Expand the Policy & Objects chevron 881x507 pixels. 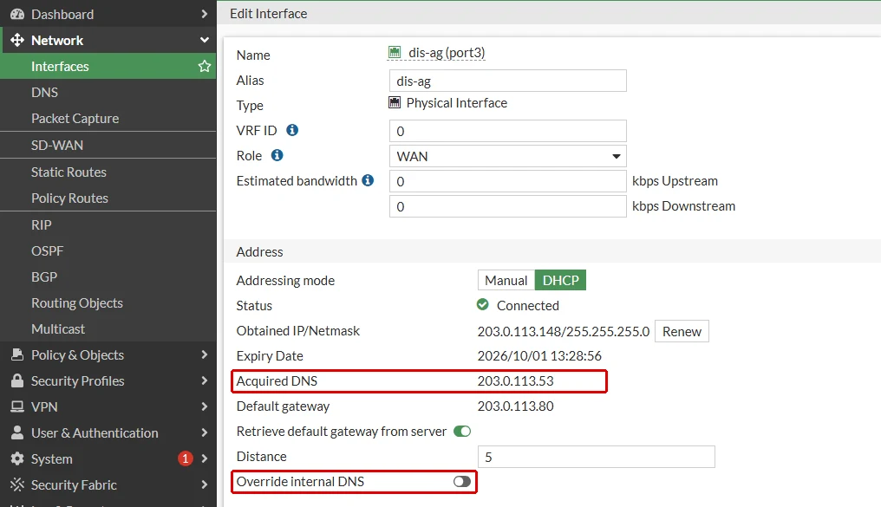tap(205, 354)
